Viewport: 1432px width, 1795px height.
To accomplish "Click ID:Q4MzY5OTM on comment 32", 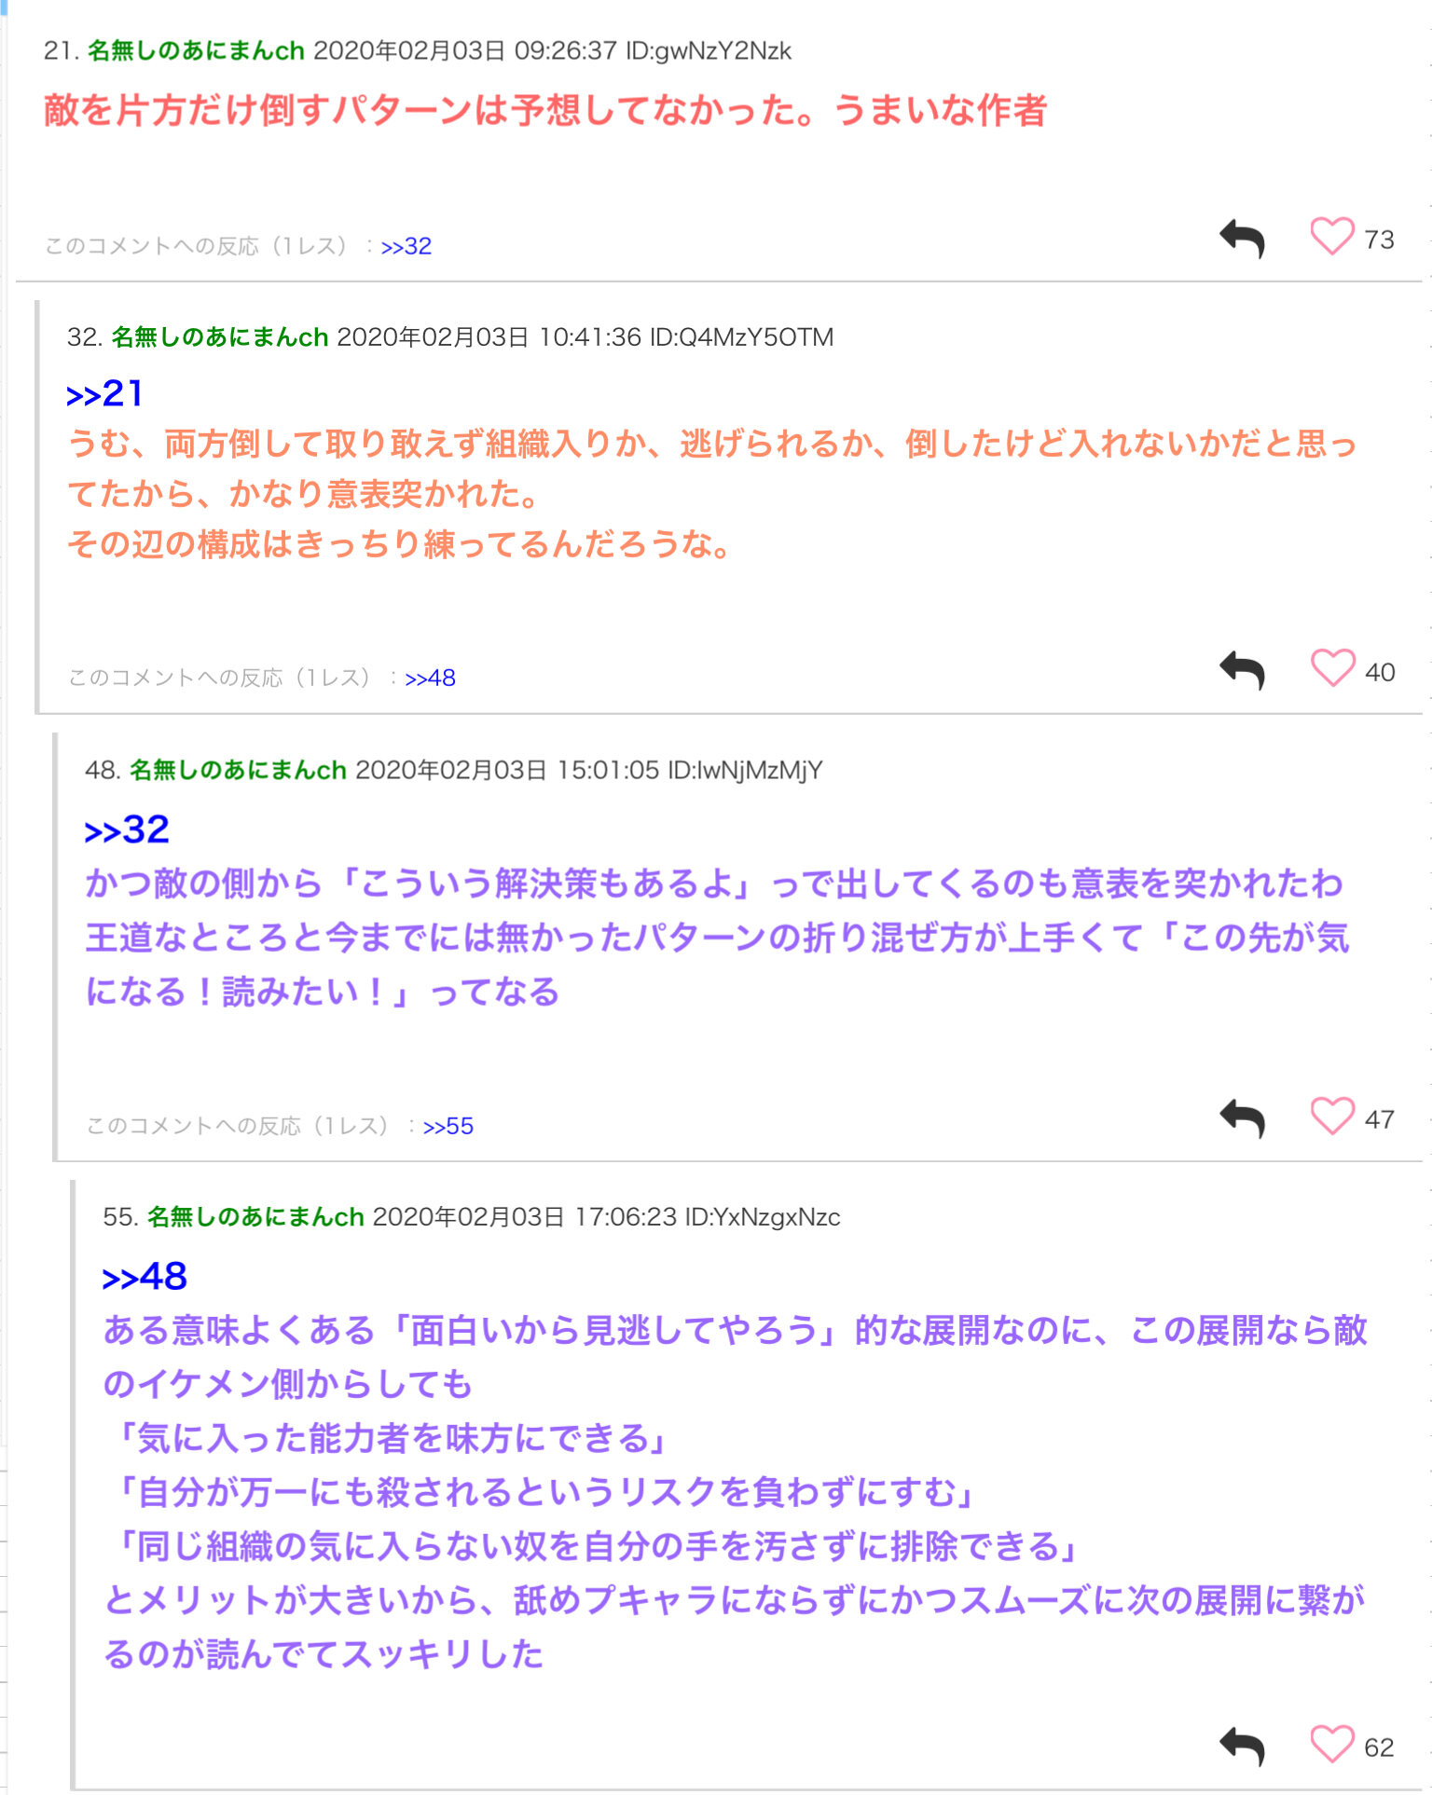I will (x=741, y=336).
